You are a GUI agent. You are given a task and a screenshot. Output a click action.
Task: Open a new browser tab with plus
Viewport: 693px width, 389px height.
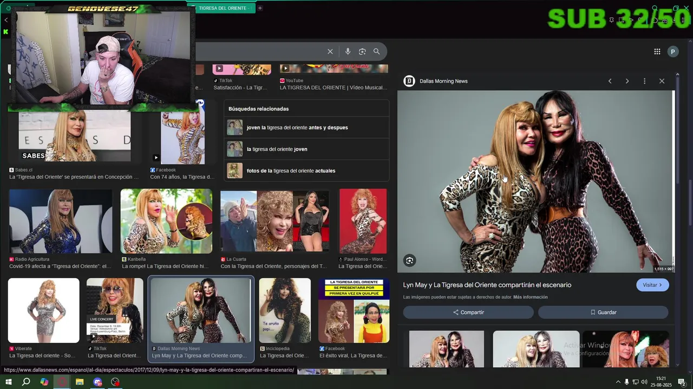(260, 8)
